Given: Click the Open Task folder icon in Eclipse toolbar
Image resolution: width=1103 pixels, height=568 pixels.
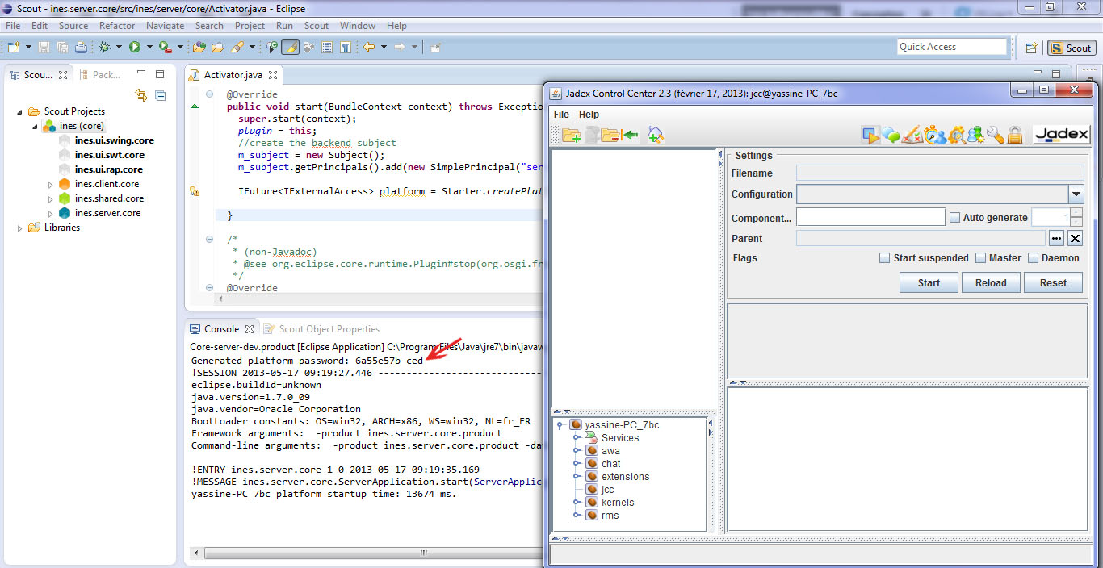Looking at the screenshot, I should [218, 48].
